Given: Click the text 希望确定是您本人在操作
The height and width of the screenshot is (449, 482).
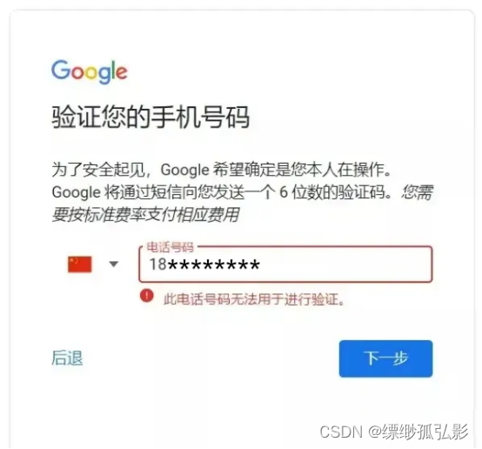Looking at the screenshot, I should click(x=302, y=170).
